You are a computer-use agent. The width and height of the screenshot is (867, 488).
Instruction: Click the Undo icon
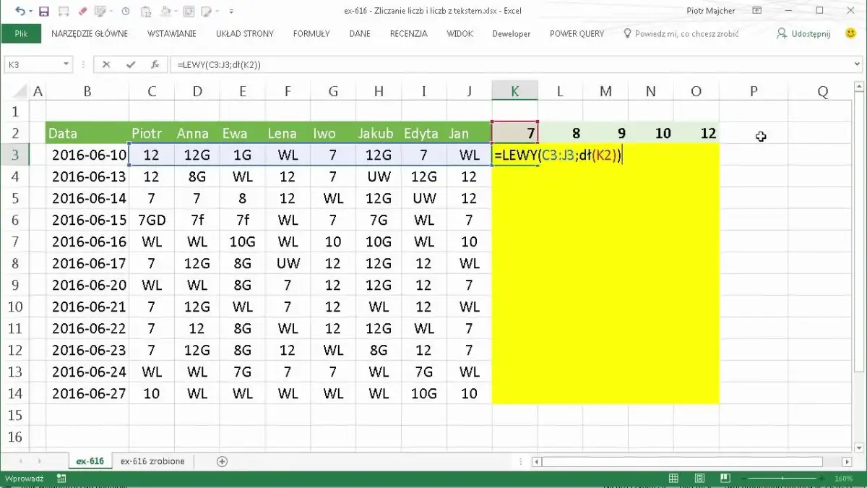tap(20, 11)
